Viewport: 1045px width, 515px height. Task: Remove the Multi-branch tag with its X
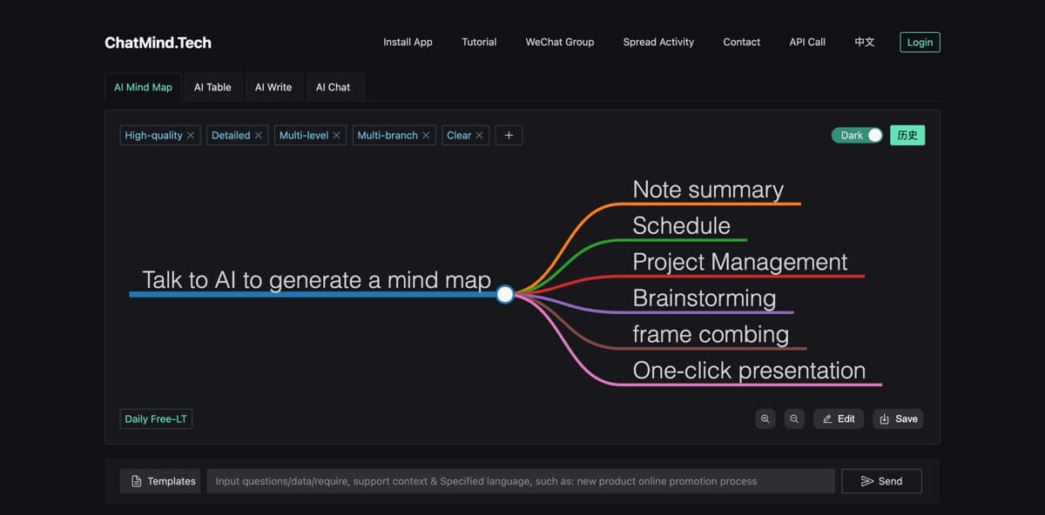click(426, 136)
